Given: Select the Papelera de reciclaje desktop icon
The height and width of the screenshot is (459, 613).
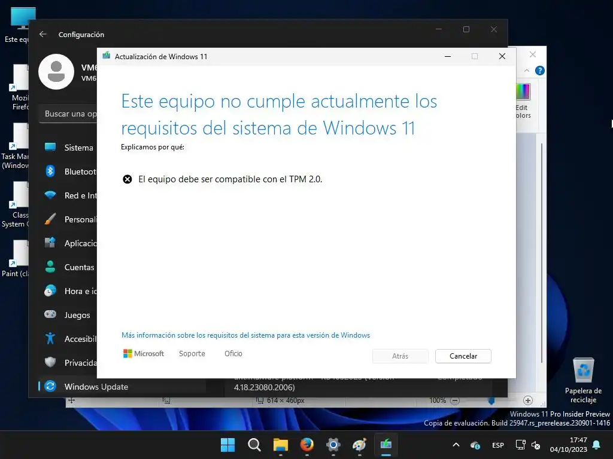Looking at the screenshot, I should pyautogui.click(x=583, y=380).
